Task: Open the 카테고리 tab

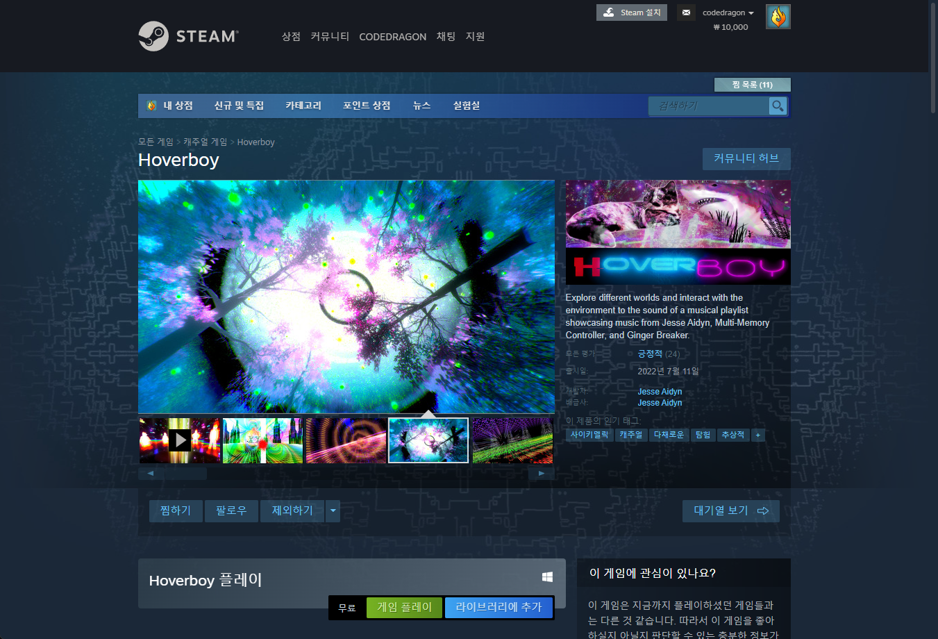Action: [303, 106]
